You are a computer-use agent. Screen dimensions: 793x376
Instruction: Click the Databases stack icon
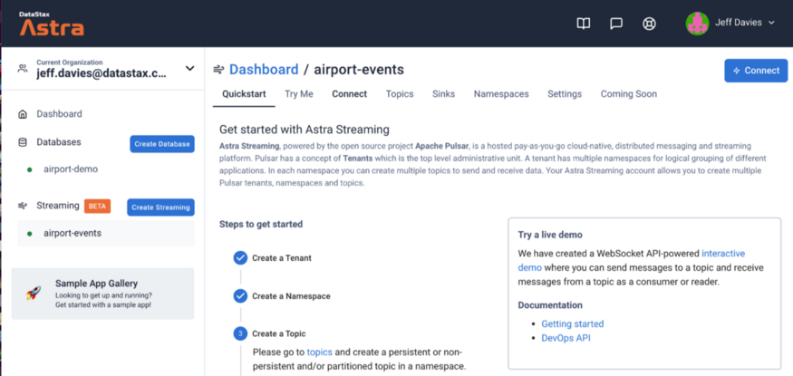(24, 142)
